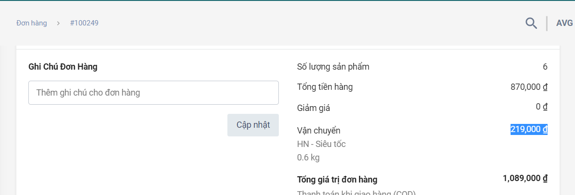Click the Tổng tiền hàng label
575x195 pixels.
click(x=325, y=87)
